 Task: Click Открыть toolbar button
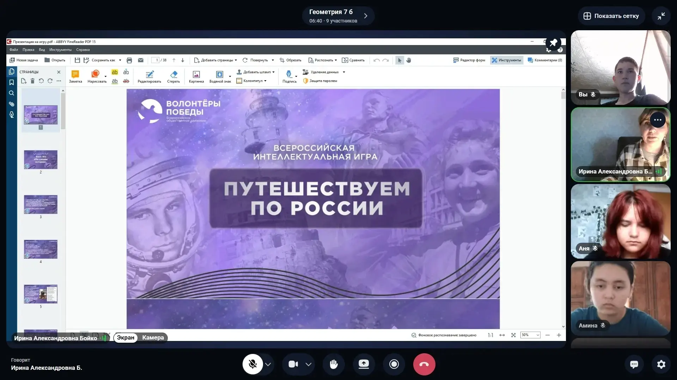pyautogui.click(x=55, y=60)
